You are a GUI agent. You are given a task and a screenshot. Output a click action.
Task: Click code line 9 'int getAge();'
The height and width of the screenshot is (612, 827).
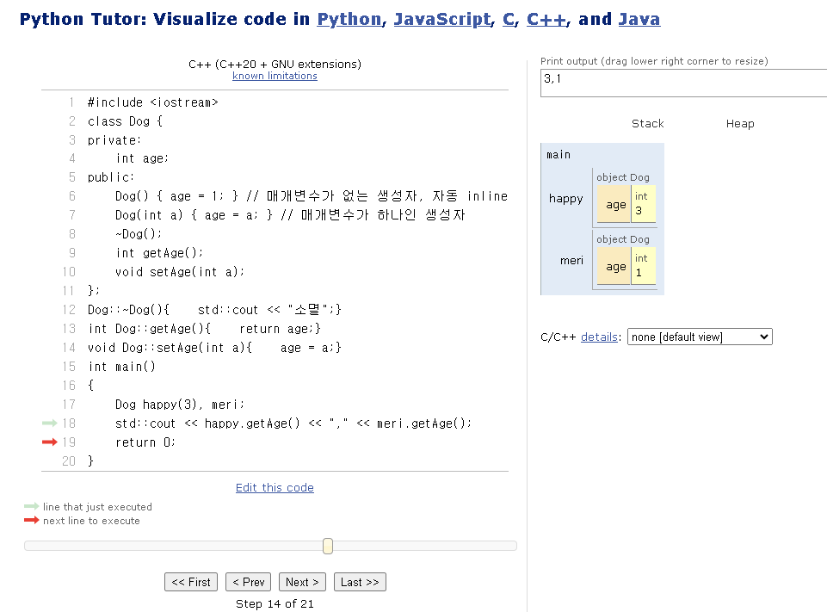[159, 253]
